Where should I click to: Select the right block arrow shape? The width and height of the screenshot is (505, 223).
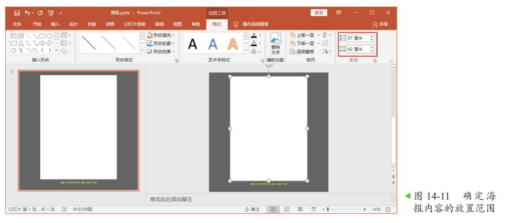point(42,43)
